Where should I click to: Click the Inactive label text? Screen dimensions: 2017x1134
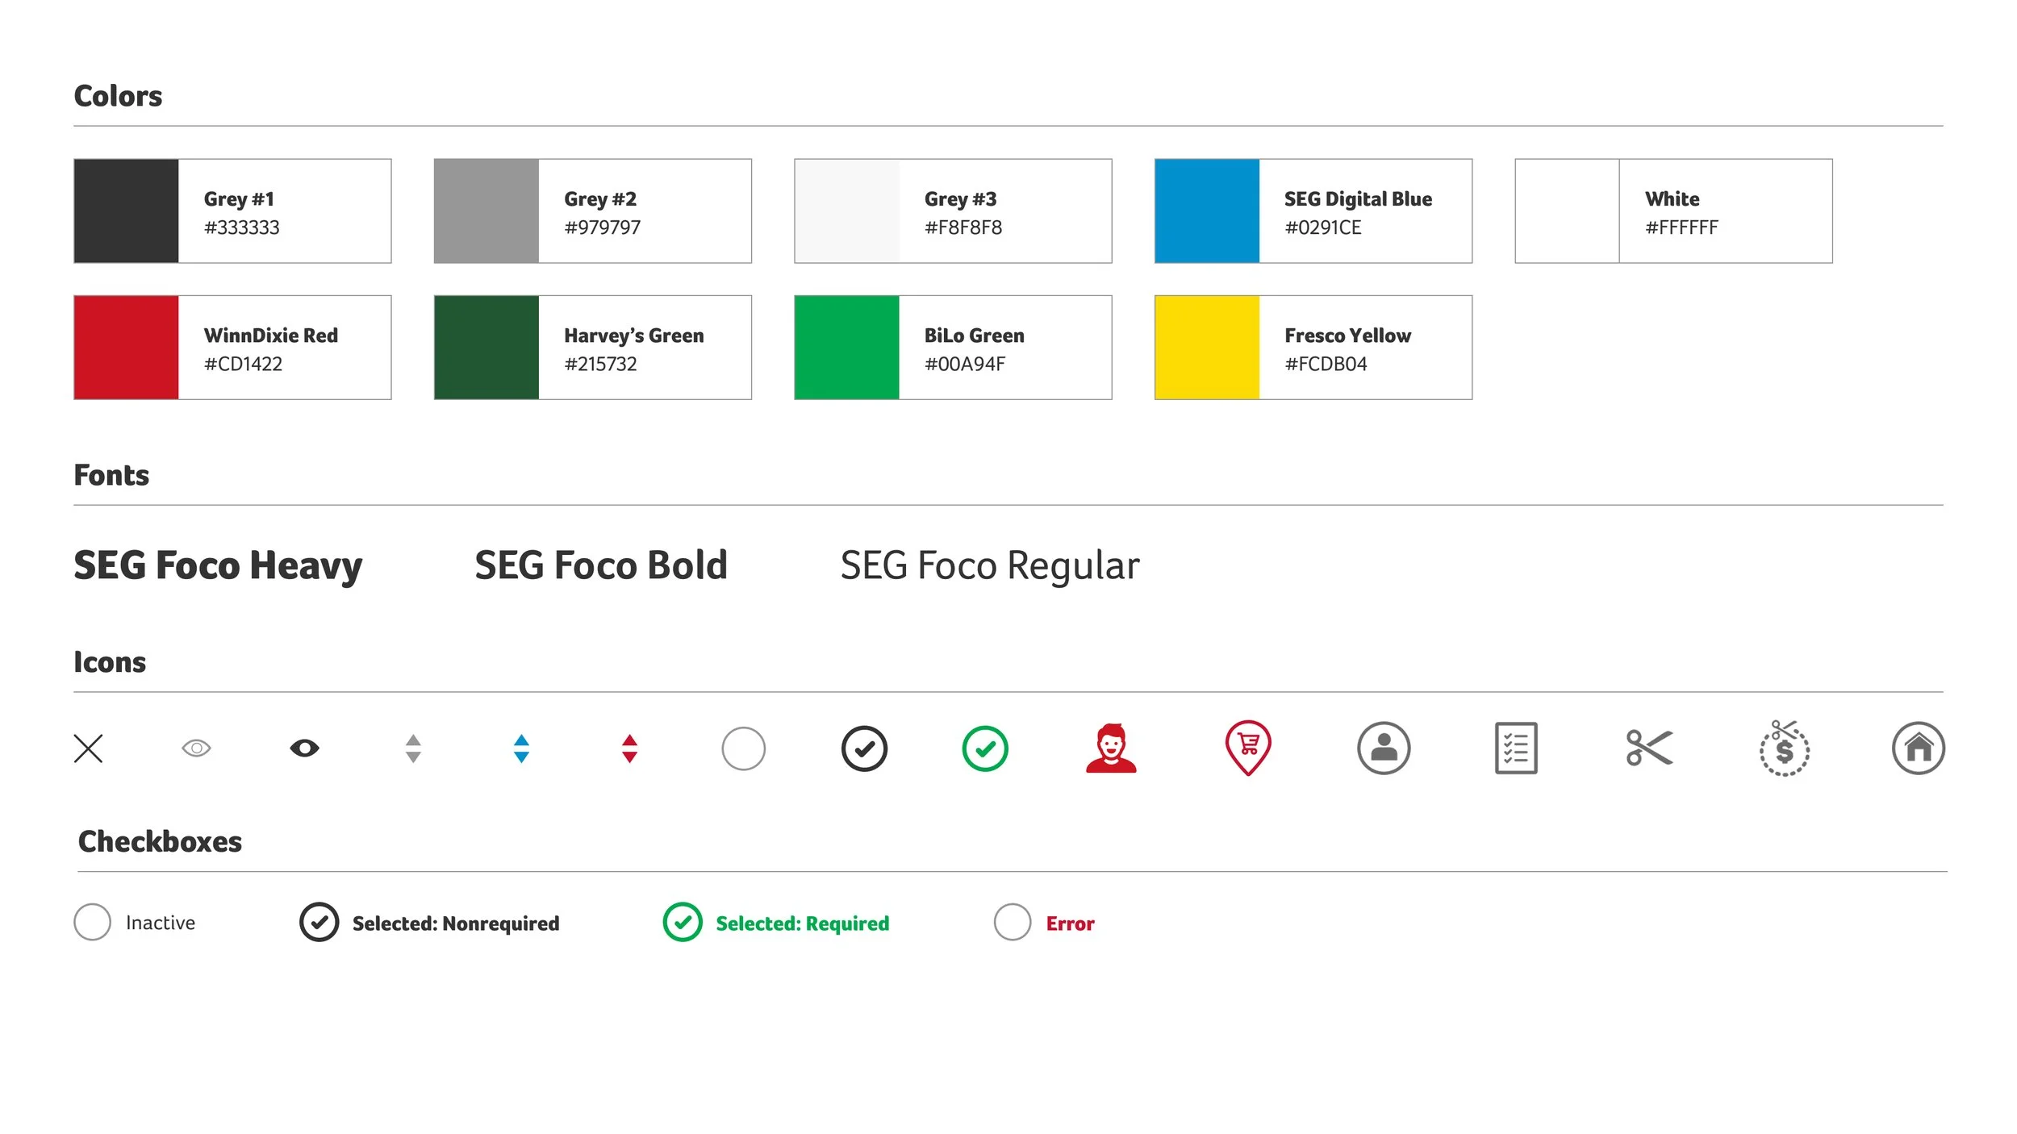161,923
